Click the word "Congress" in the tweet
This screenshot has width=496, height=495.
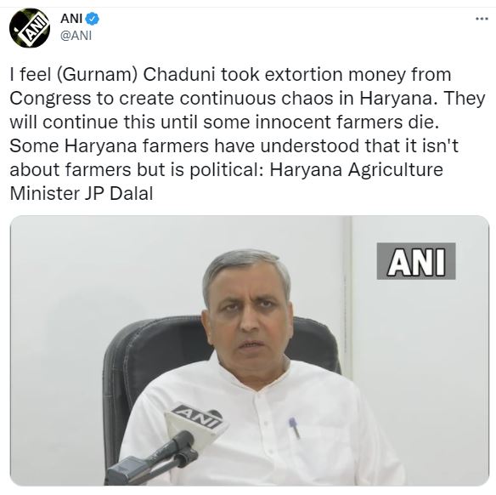50,99
